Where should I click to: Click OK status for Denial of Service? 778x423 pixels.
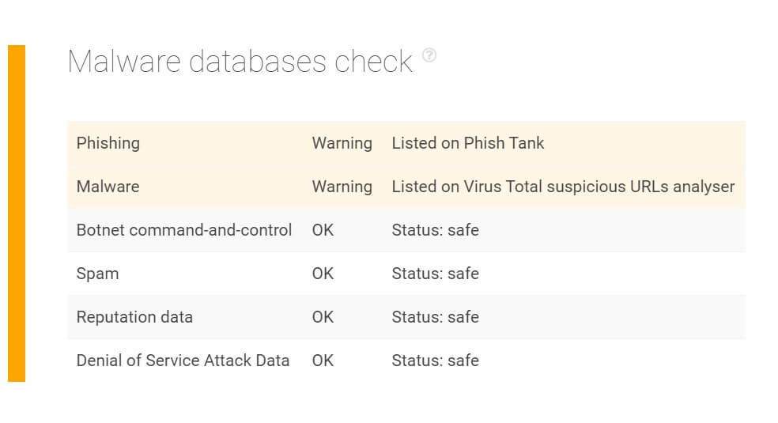[323, 361]
